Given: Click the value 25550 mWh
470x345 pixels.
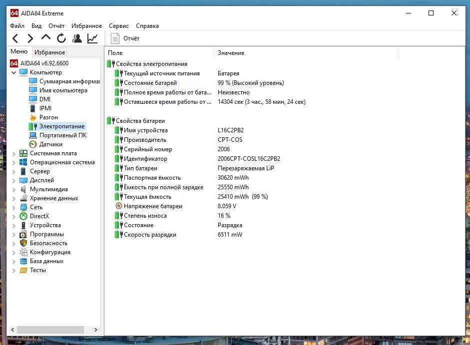Looking at the screenshot, I should [233, 187].
